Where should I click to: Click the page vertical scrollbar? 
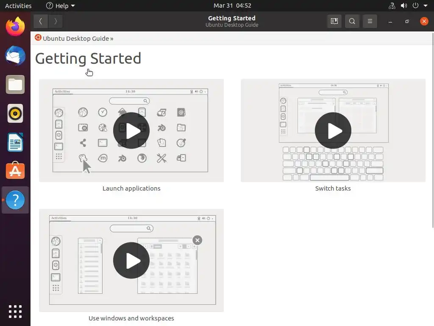click(433, 130)
